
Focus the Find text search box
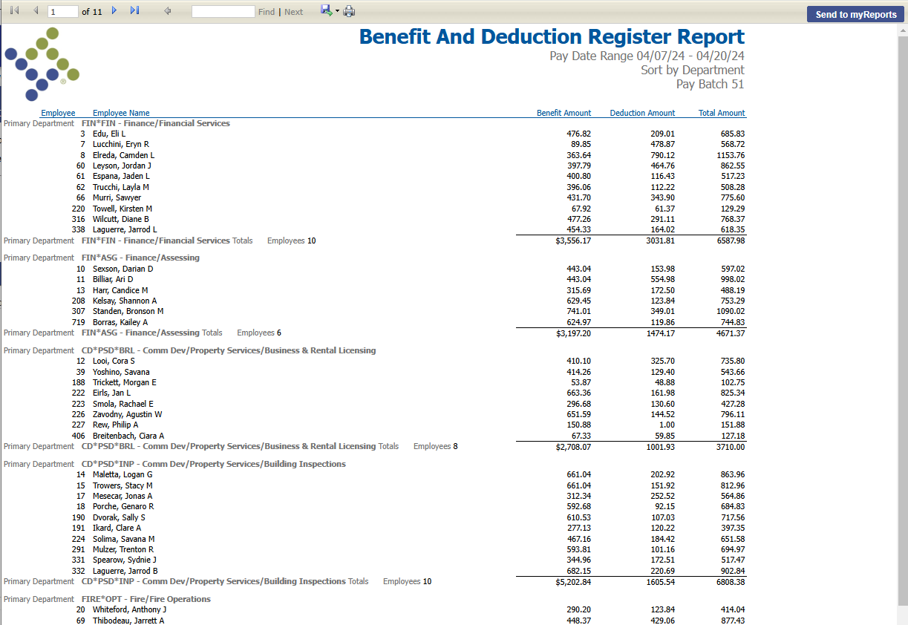(x=223, y=12)
